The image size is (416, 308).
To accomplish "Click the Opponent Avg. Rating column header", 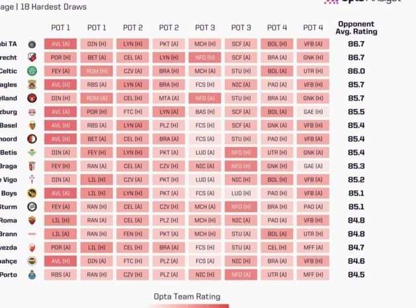I will click(356, 28).
